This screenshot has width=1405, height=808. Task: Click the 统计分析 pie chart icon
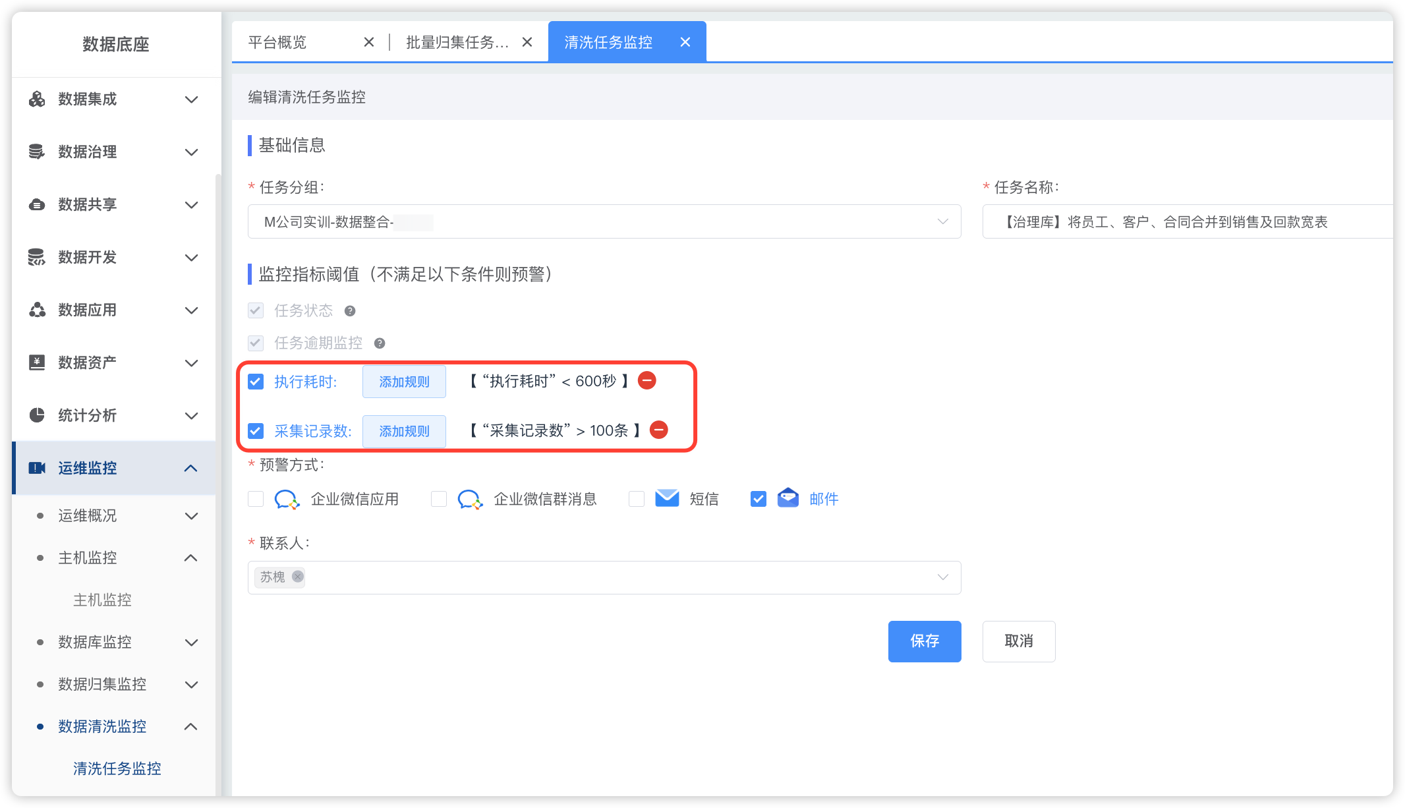37,415
